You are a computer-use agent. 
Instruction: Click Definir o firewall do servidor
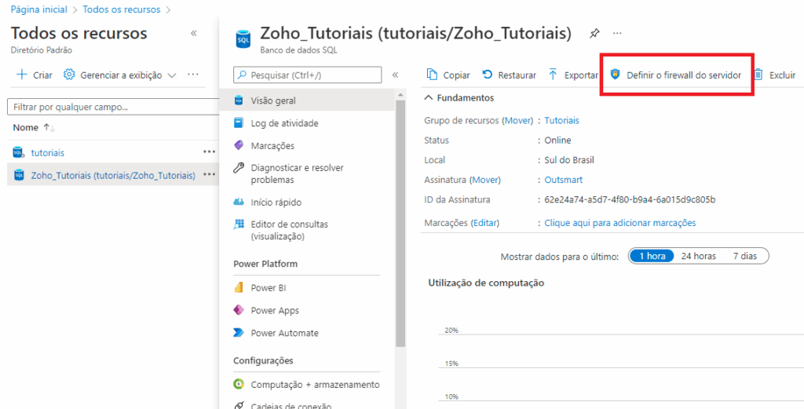676,75
